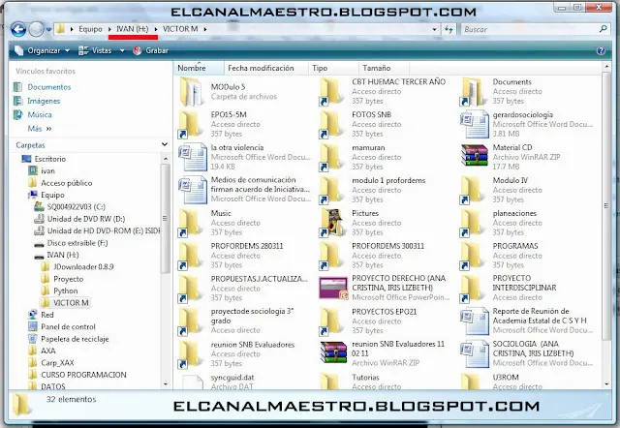Select the Documents shortcut icon
The height and width of the screenshot is (428, 620).
pyautogui.click(x=473, y=92)
